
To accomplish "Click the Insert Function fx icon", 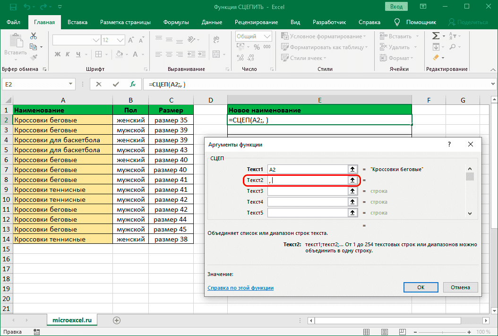I will (x=133, y=84).
